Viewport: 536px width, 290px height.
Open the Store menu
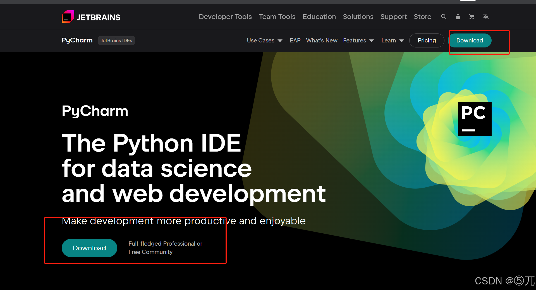pos(422,17)
